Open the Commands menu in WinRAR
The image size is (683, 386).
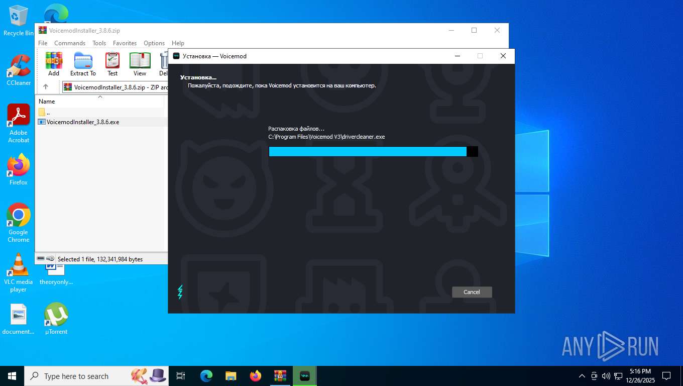click(70, 43)
